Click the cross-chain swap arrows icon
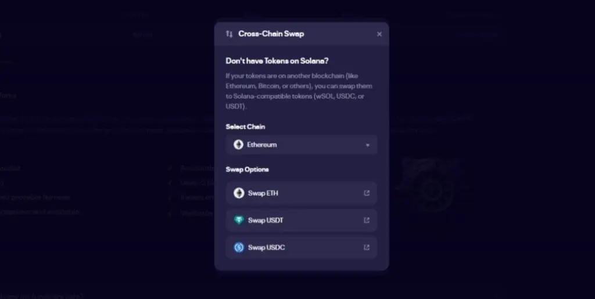595x299 pixels. 230,34
